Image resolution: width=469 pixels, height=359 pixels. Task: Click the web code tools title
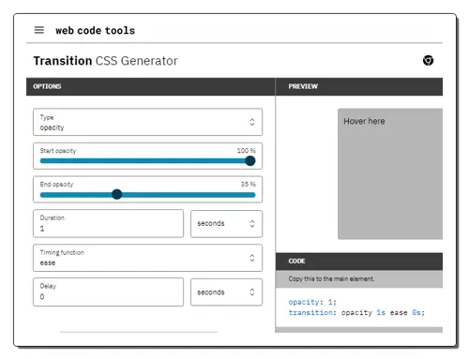96,31
